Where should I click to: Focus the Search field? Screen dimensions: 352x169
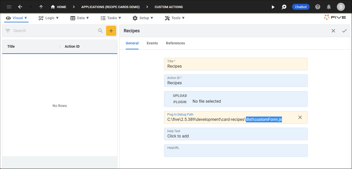[54, 31]
